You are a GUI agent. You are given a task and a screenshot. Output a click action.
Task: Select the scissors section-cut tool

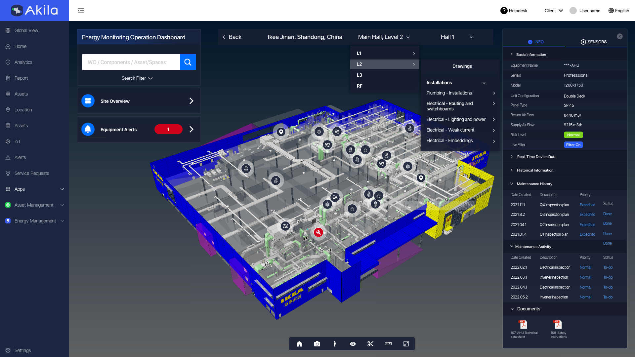click(x=370, y=344)
